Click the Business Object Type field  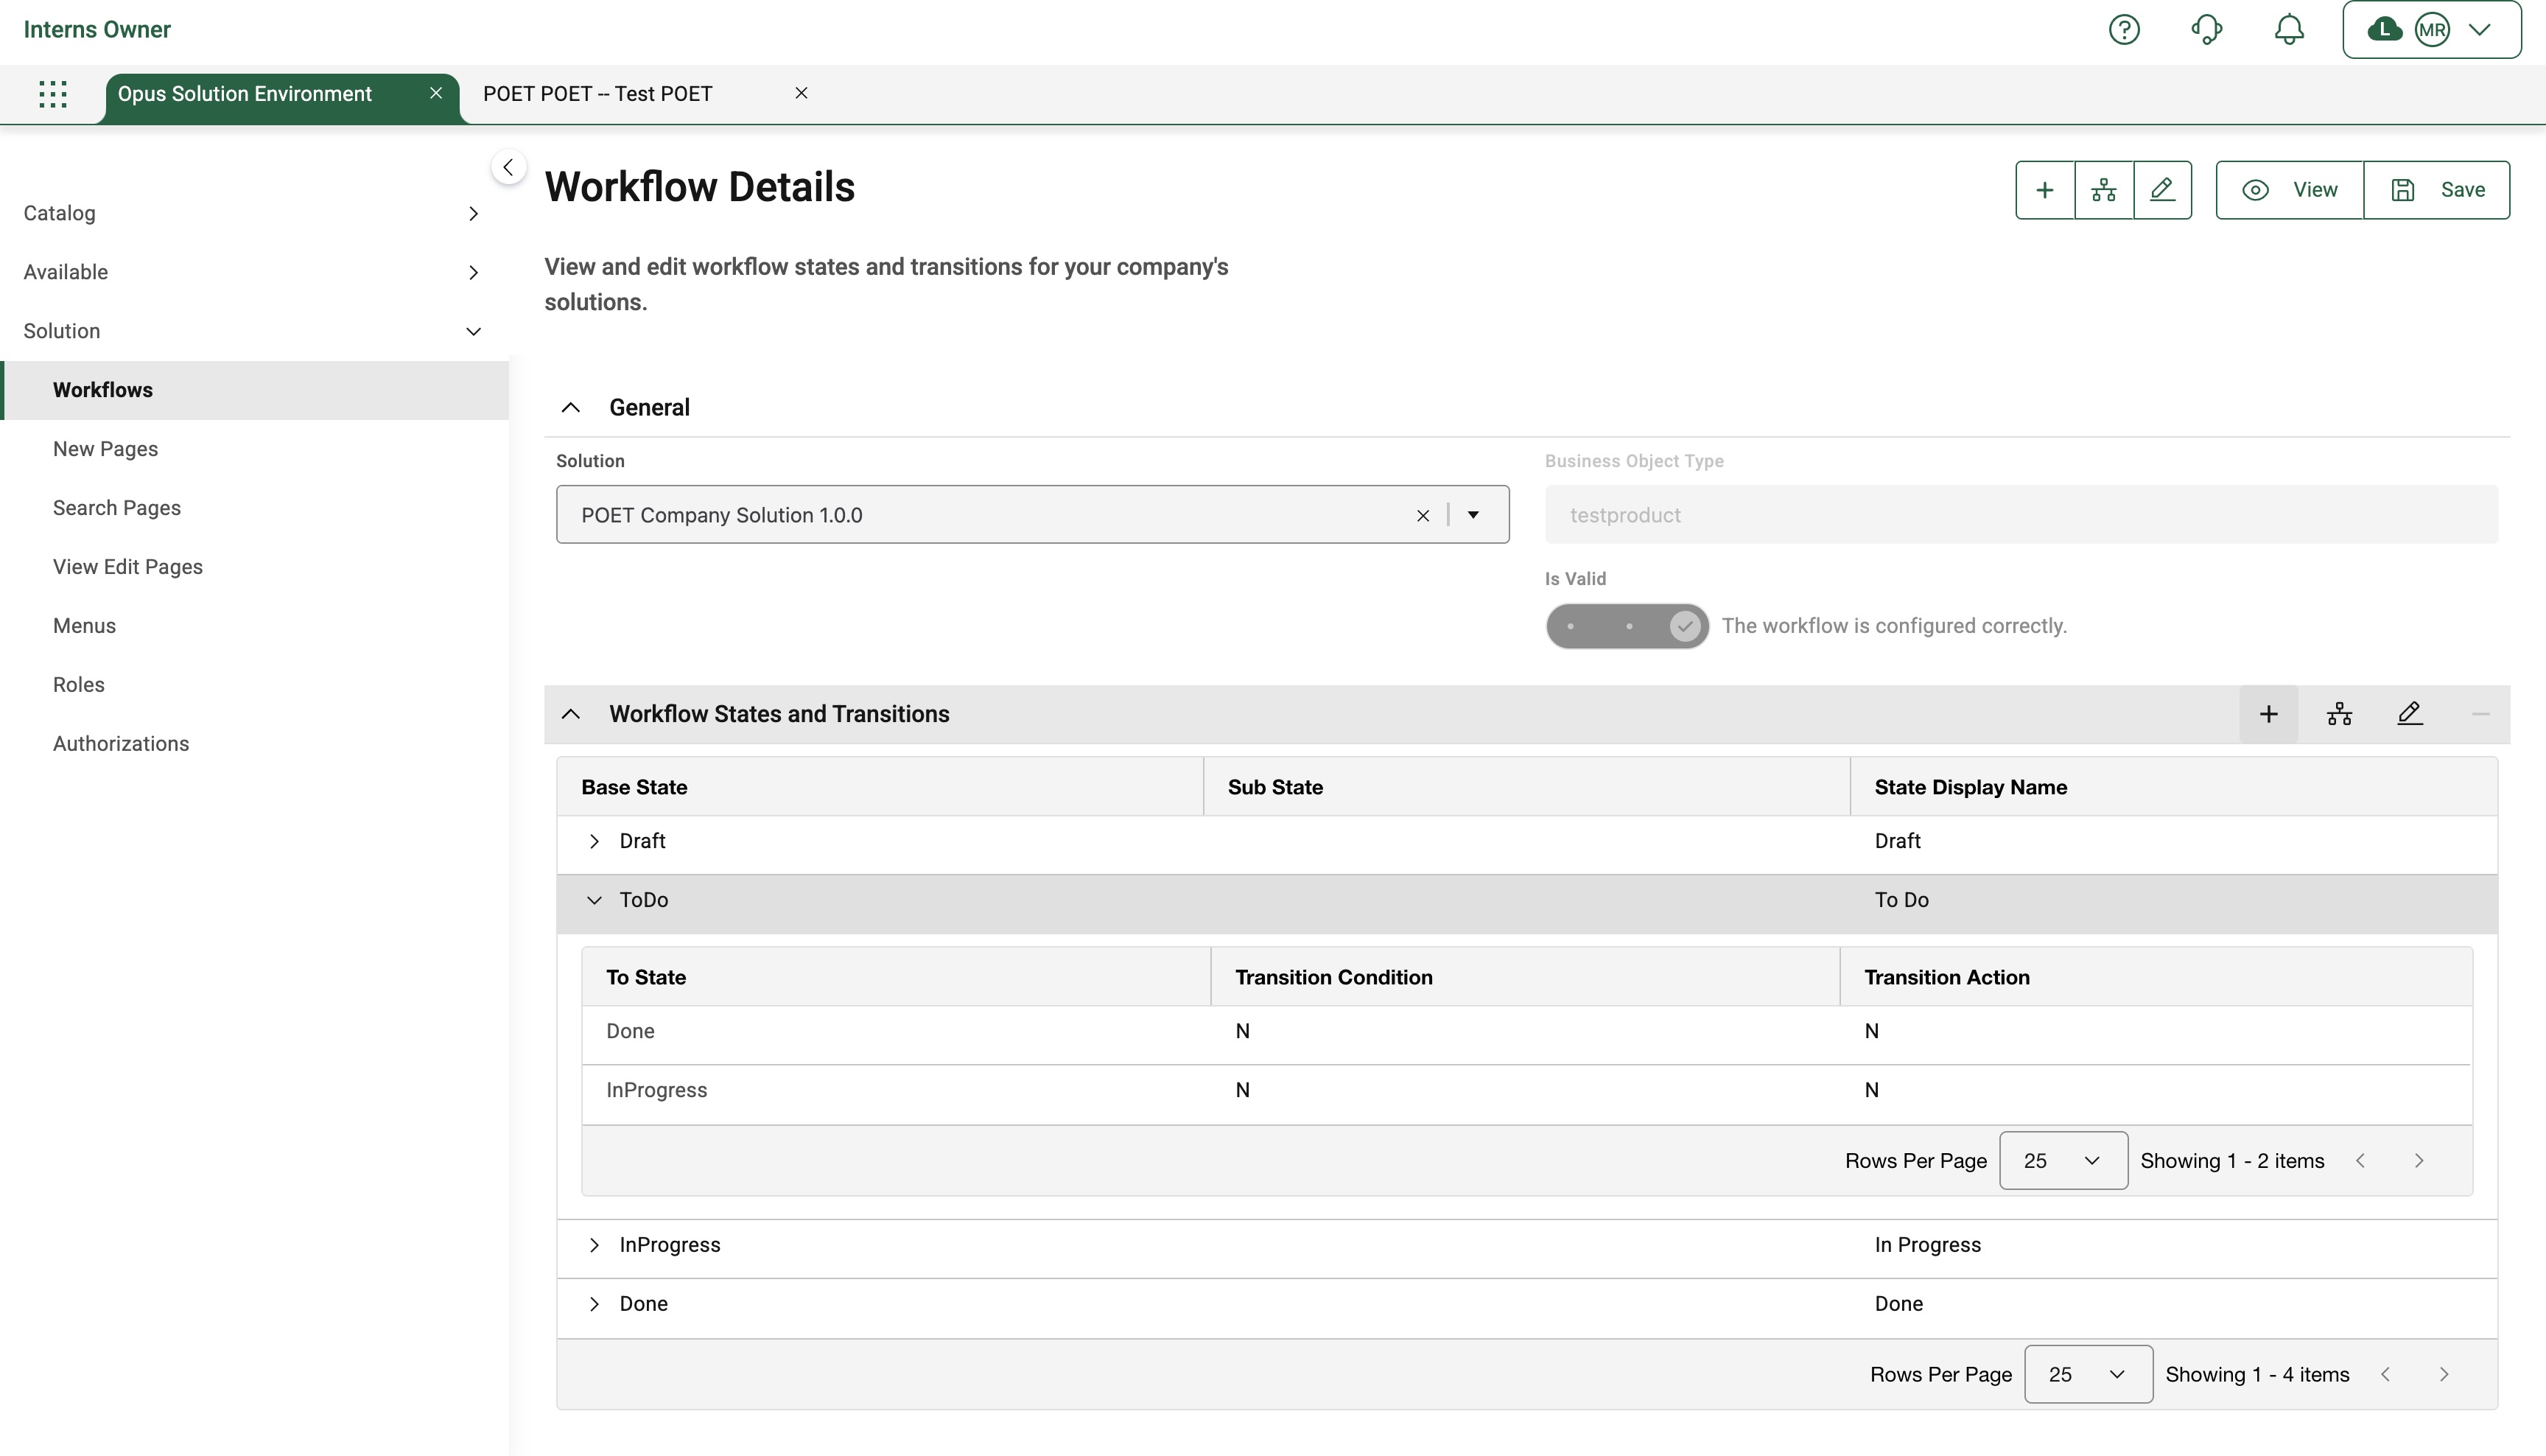tap(2021, 515)
